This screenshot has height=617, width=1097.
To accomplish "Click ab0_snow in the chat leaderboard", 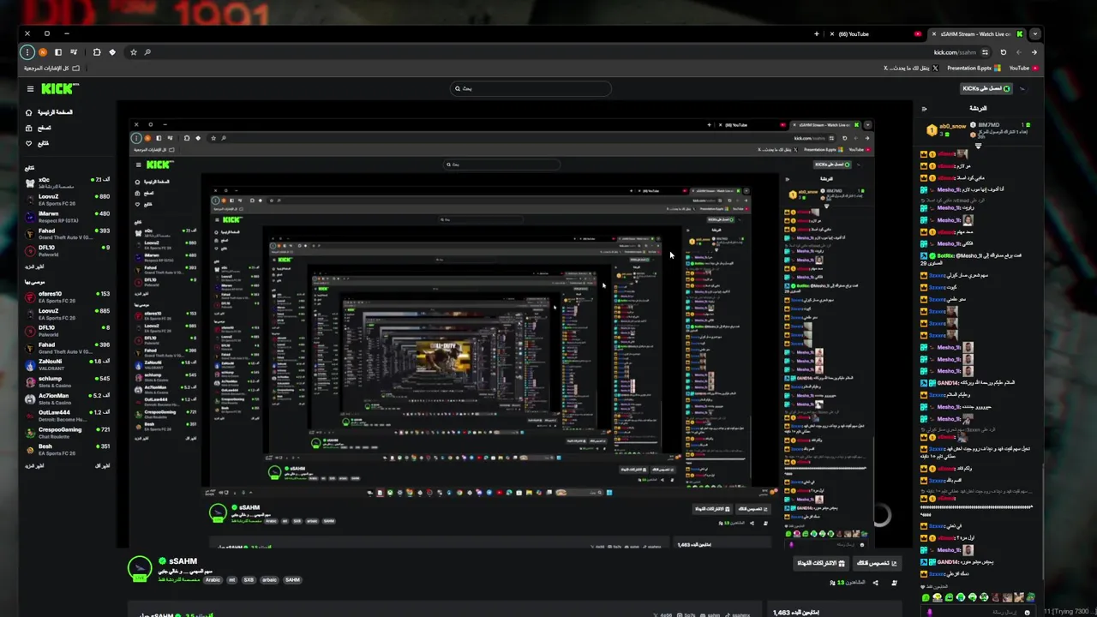I will [x=951, y=126].
